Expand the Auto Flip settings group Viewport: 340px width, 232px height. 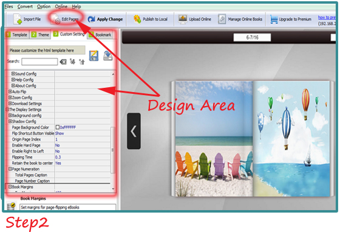tap(10, 91)
